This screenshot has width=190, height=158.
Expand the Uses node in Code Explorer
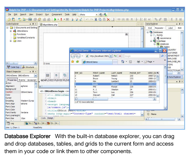pyautogui.click(x=11, y=41)
